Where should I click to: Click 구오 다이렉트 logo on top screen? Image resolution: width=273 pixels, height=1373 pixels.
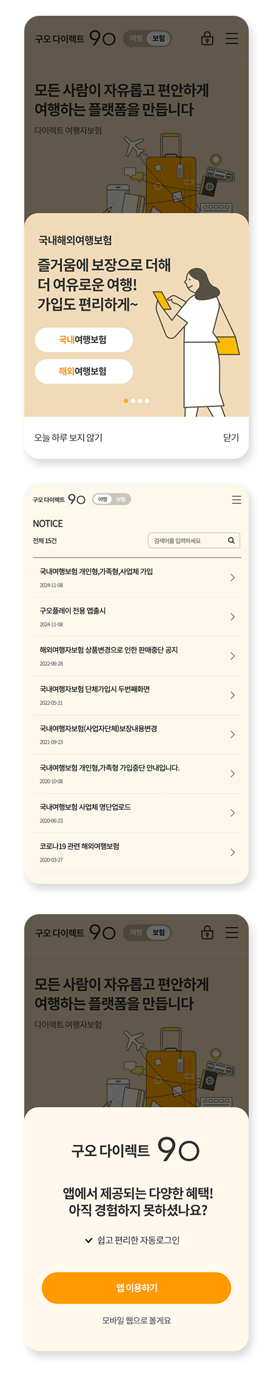point(75,38)
